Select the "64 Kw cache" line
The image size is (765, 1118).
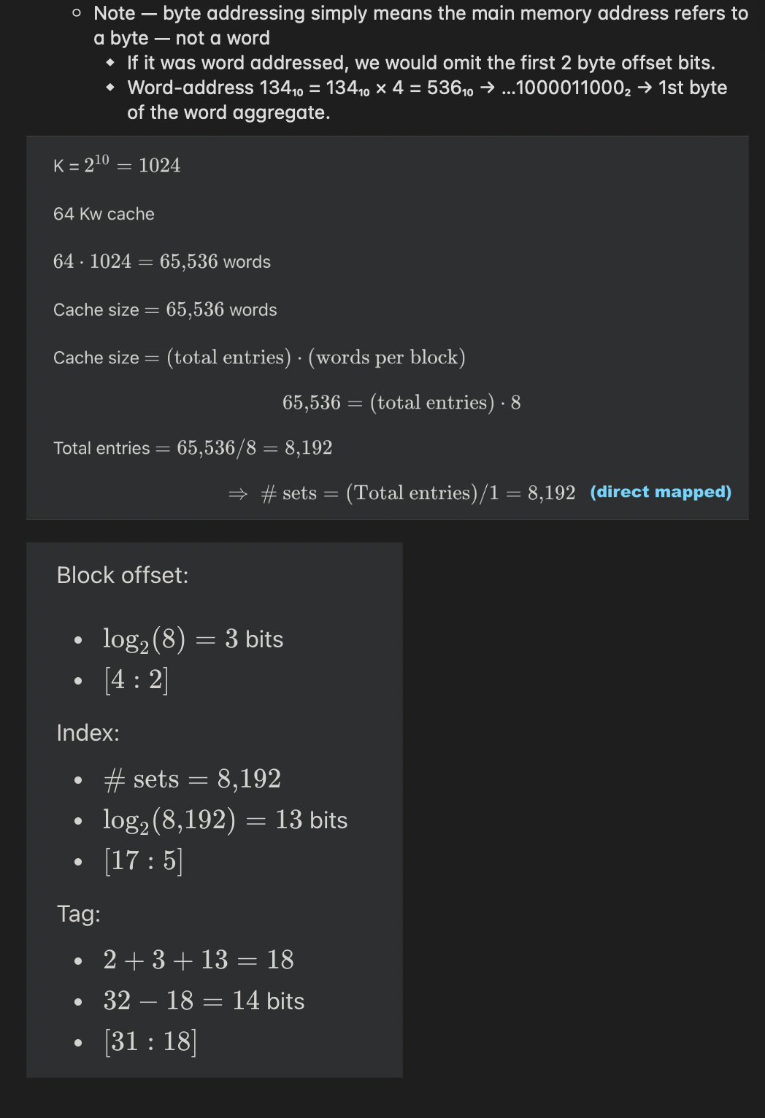click(x=104, y=214)
